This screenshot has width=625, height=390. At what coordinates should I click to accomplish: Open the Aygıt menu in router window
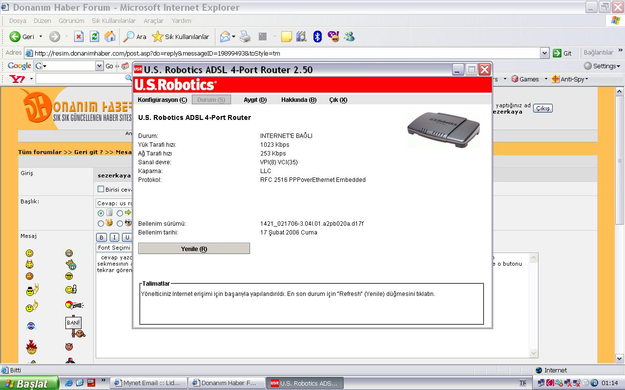pyautogui.click(x=255, y=99)
